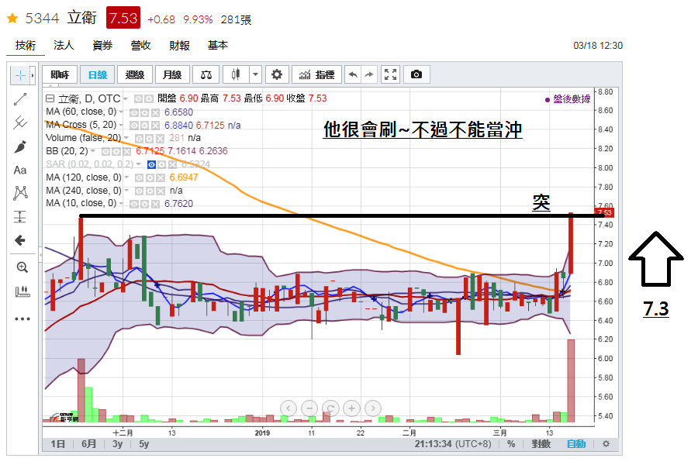Toggle visibility of MA (60, close, 0)

[x=133, y=112]
